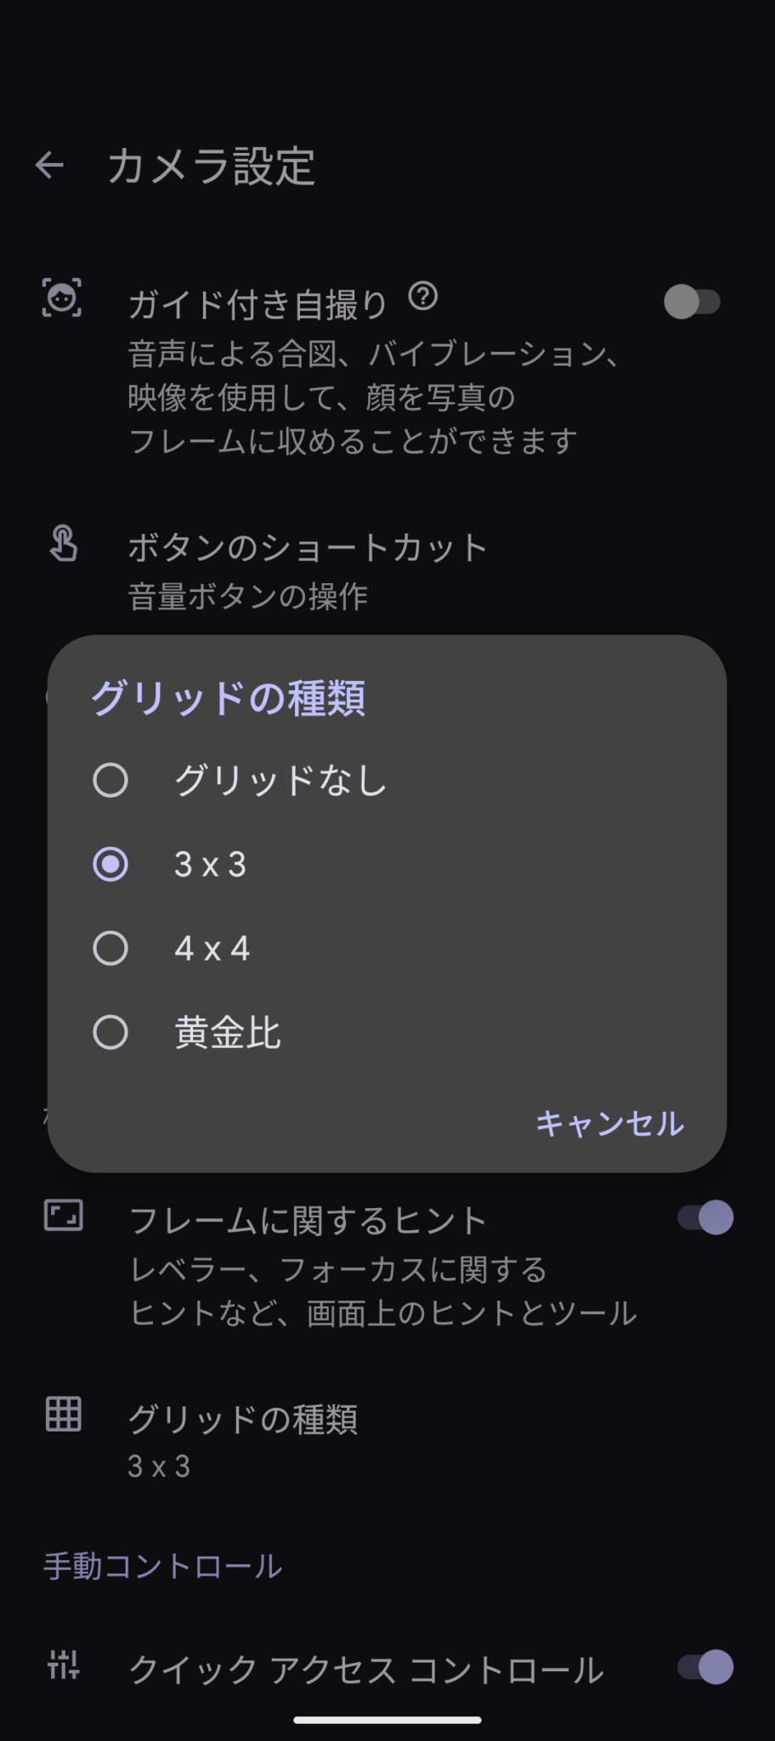Tap the 手動コントロール section header
Image resolution: width=775 pixels, height=1741 pixels.
tap(162, 1566)
